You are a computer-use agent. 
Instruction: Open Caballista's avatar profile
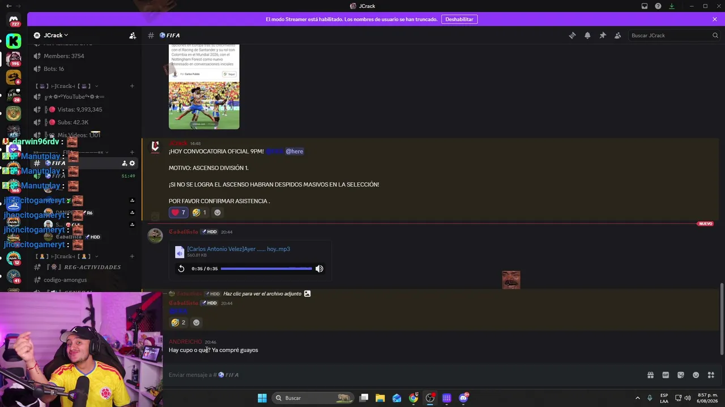click(155, 235)
